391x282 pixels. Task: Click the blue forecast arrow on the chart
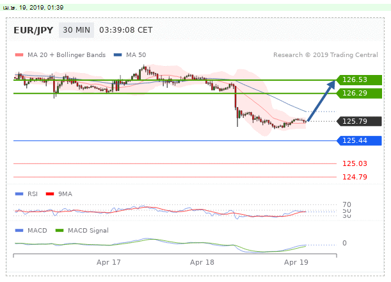[x=321, y=101]
